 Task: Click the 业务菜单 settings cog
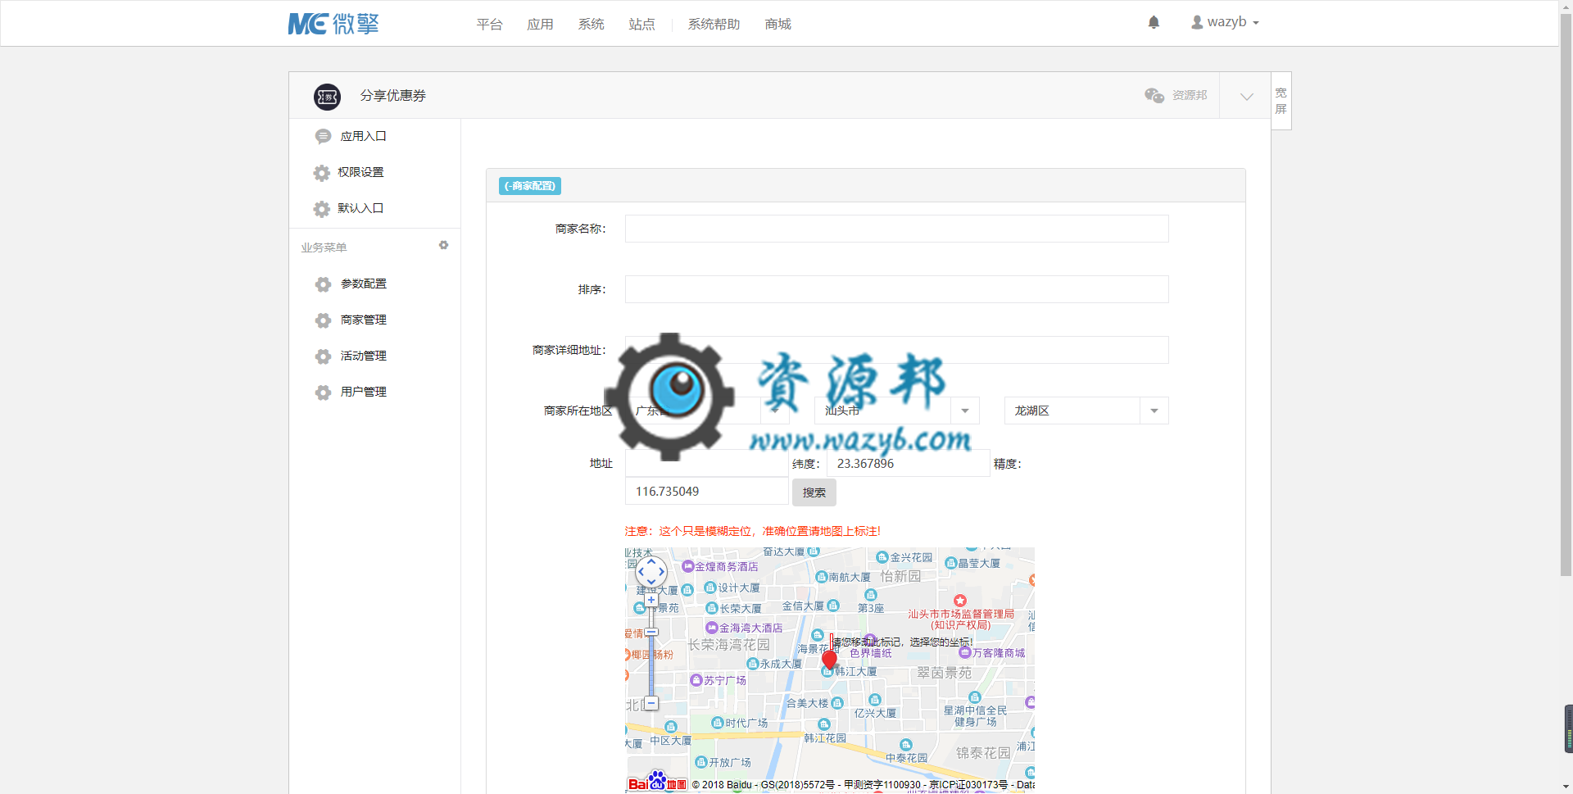point(443,246)
